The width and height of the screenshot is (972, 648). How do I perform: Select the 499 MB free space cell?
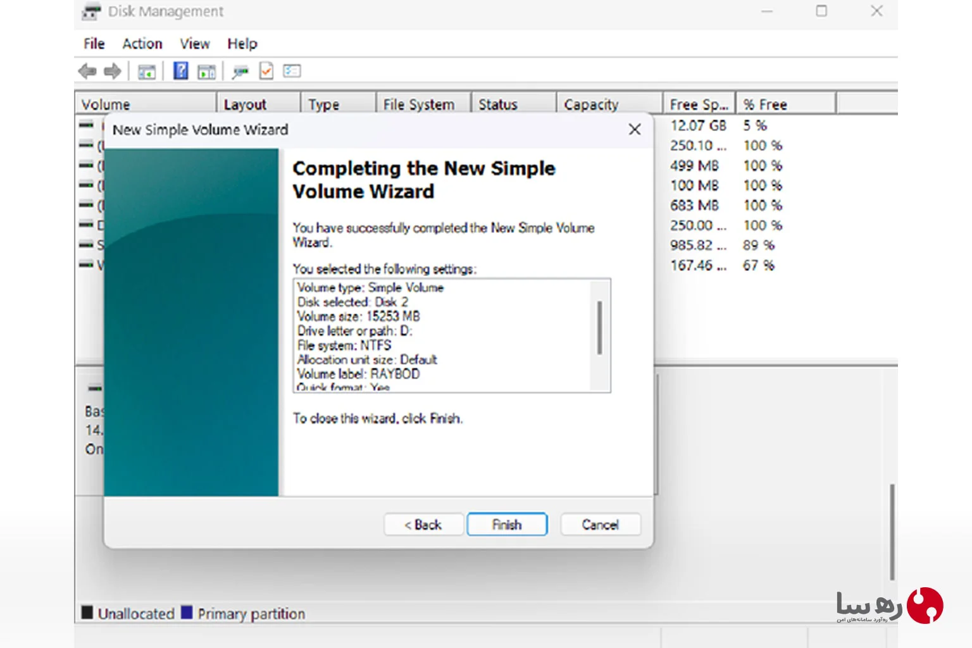[695, 166]
